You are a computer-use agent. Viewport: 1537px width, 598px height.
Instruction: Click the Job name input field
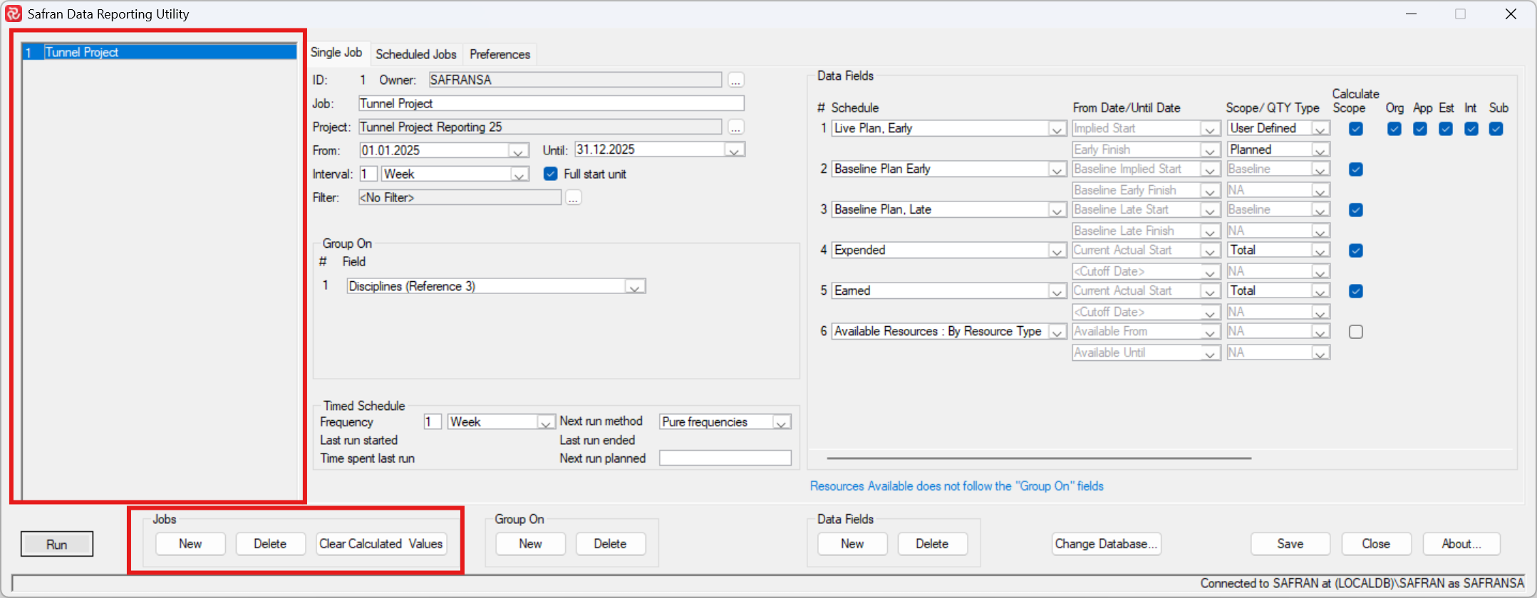[x=552, y=103]
